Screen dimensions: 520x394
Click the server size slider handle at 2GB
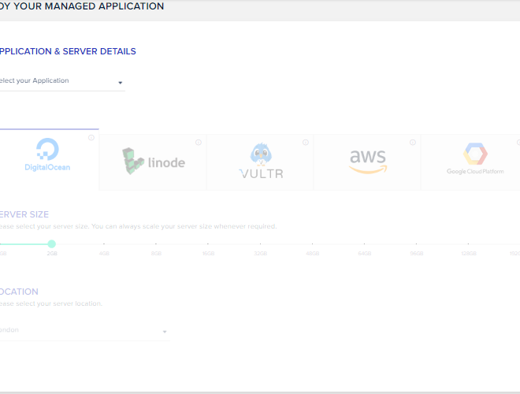(51, 244)
